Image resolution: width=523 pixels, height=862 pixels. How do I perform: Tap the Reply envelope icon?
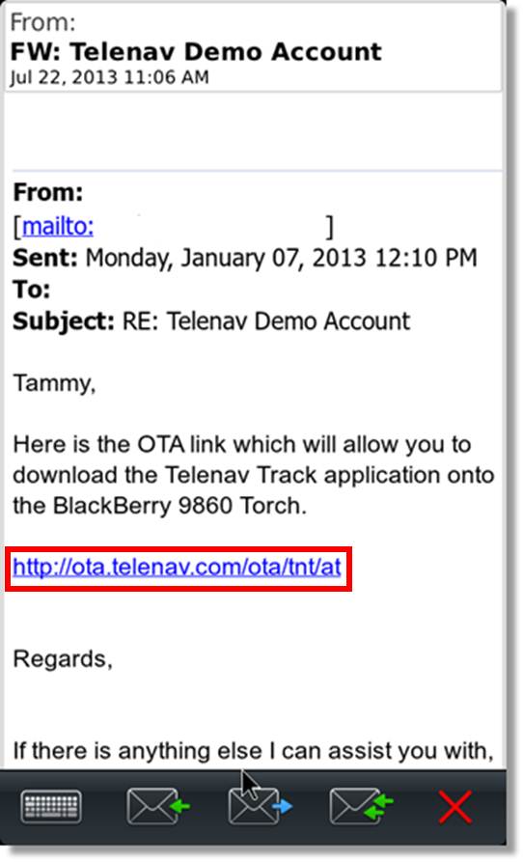(158, 806)
